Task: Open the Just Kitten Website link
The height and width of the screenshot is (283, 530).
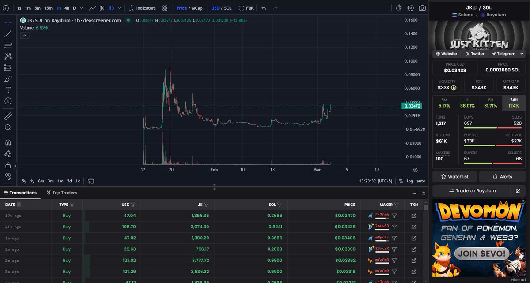Action: pos(446,54)
